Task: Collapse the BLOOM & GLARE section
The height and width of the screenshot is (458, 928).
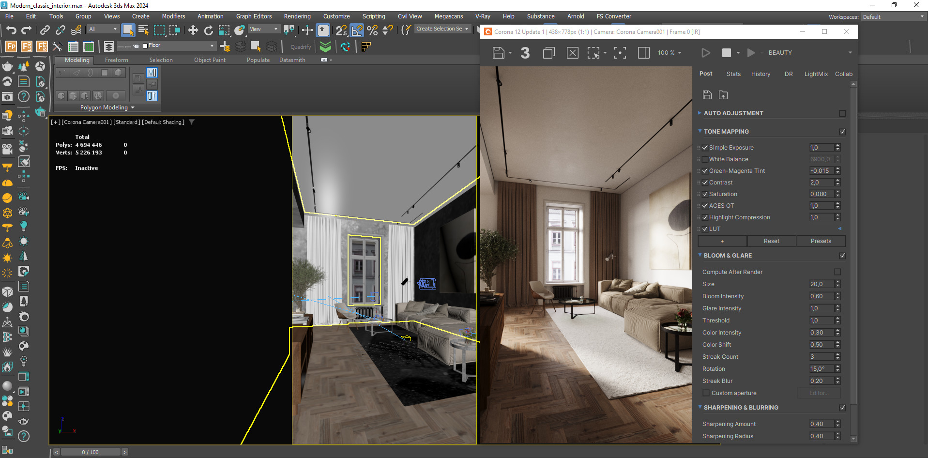Action: point(700,255)
